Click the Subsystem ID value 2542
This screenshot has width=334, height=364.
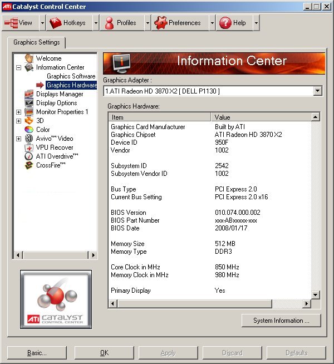pos(222,166)
